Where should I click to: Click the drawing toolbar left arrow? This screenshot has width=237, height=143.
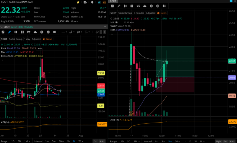pos(101,32)
